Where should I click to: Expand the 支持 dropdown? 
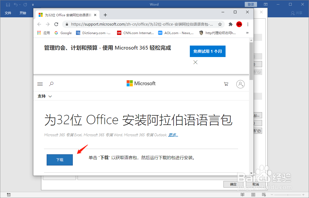point(45,96)
